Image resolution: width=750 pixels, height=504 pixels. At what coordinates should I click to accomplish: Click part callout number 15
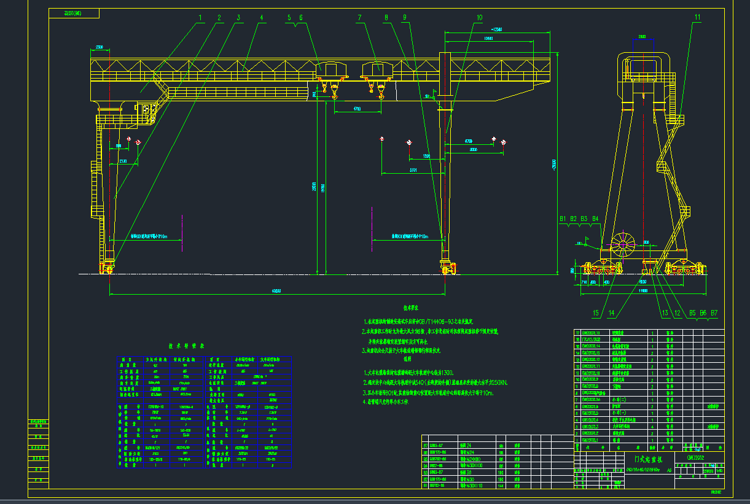click(x=595, y=313)
